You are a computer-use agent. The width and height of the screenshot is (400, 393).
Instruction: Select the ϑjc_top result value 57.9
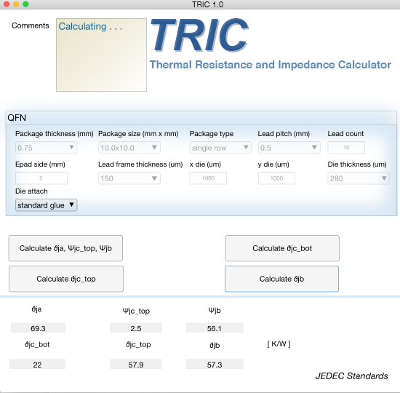click(x=136, y=364)
